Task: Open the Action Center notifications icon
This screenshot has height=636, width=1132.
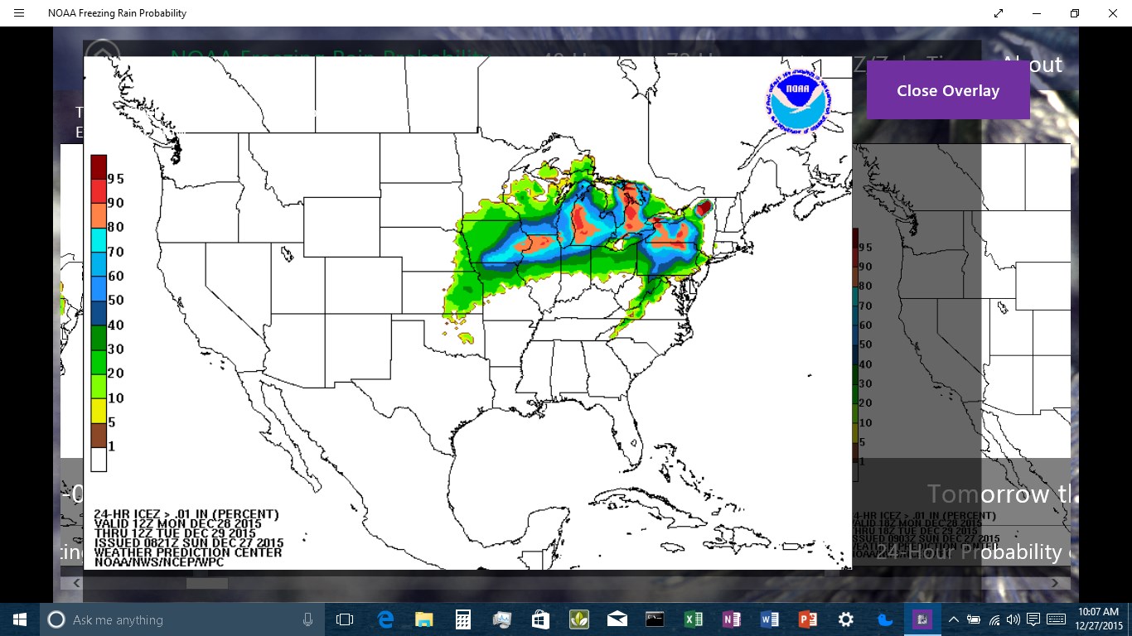Action: (1033, 619)
